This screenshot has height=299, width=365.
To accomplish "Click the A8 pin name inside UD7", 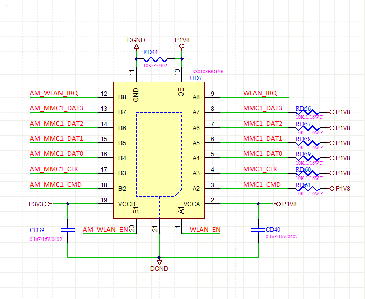I will [196, 97].
